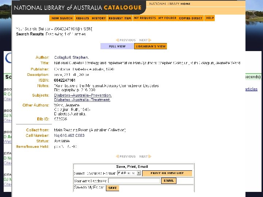Viewport: 263px width, 197px height.
Task: Click lower Next arrow icon
Action: 150,156
